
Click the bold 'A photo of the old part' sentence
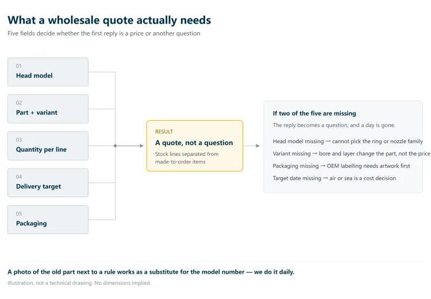(151, 272)
